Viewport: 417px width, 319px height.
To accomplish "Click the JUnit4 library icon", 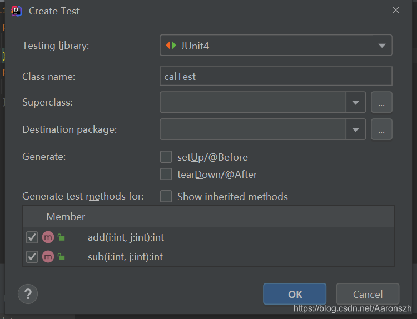I will click(x=171, y=46).
